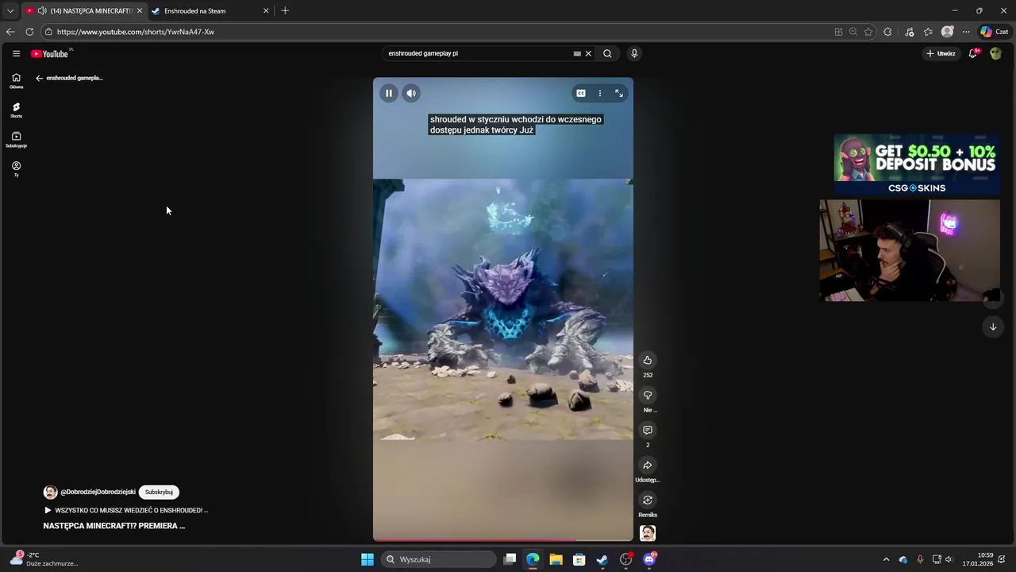Open Discord from the taskbar
1016x572 pixels.
click(x=649, y=559)
